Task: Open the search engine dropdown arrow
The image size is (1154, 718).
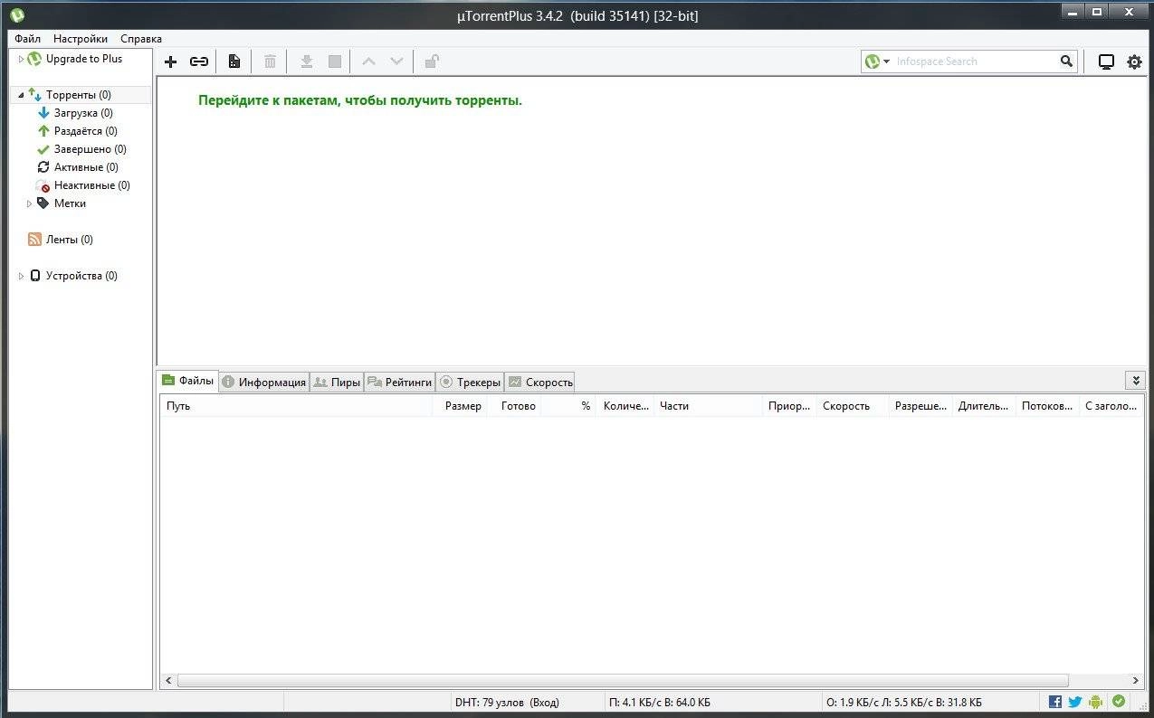Action: (x=884, y=61)
